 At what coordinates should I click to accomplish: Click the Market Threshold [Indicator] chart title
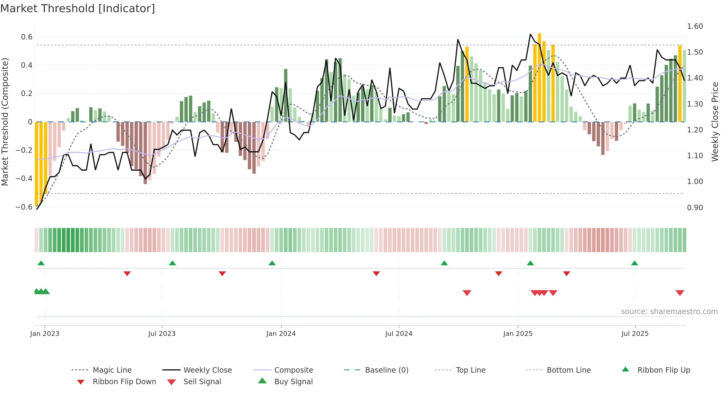pyautogui.click(x=78, y=9)
